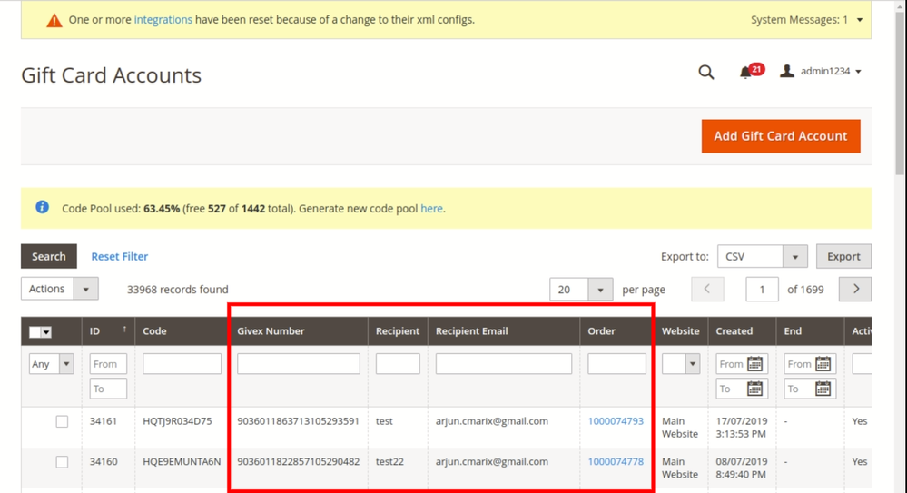Go to next page arrow

[x=855, y=290]
